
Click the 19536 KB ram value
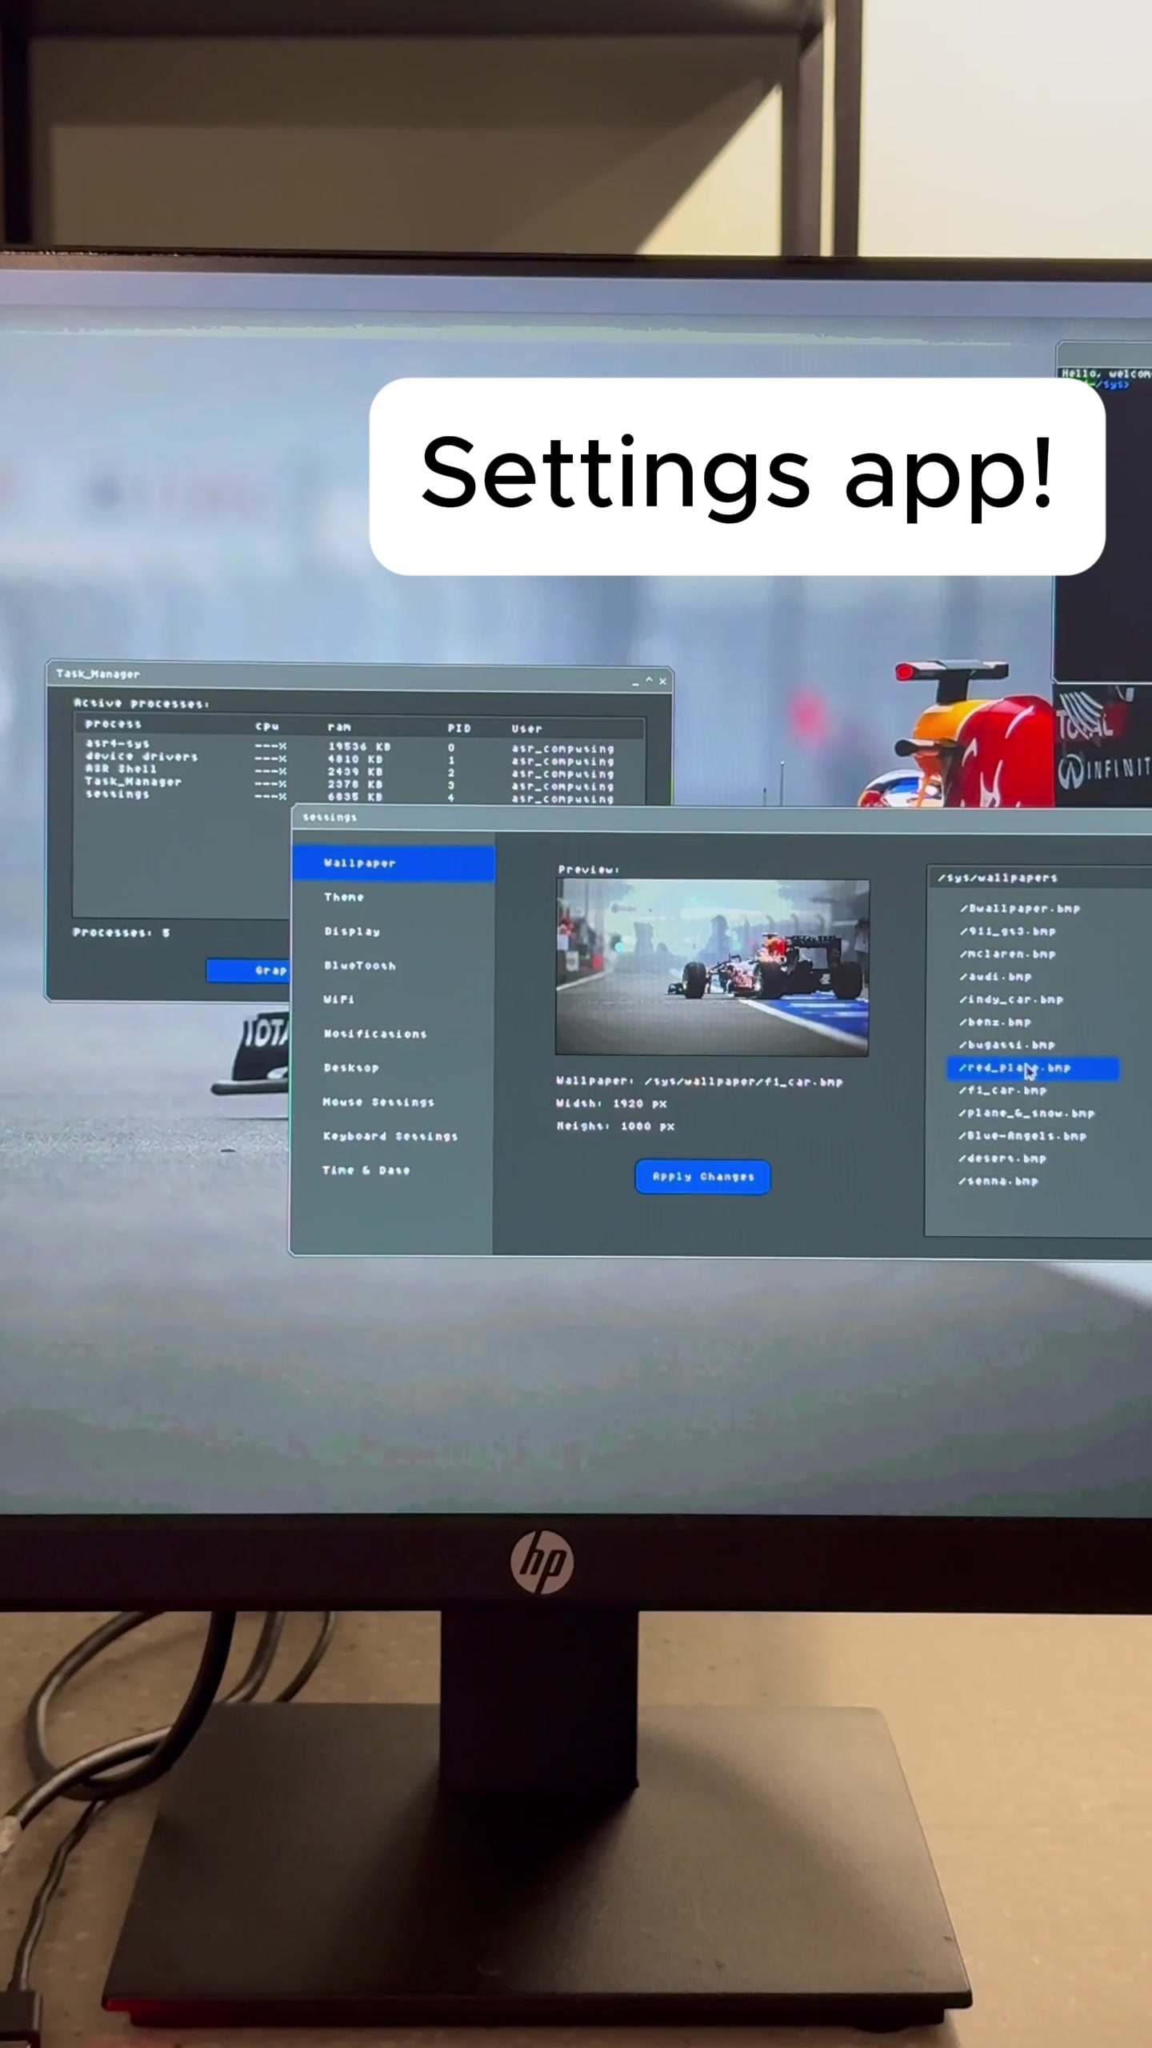[359, 746]
